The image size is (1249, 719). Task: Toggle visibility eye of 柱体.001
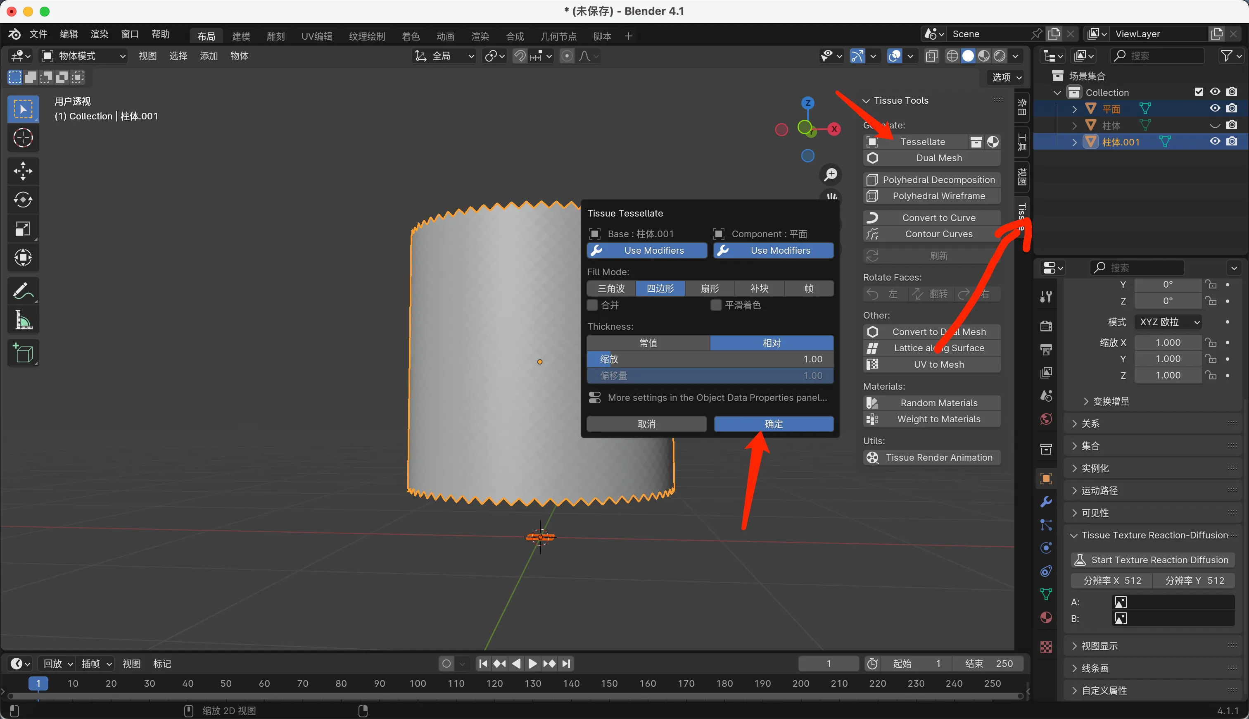point(1215,142)
